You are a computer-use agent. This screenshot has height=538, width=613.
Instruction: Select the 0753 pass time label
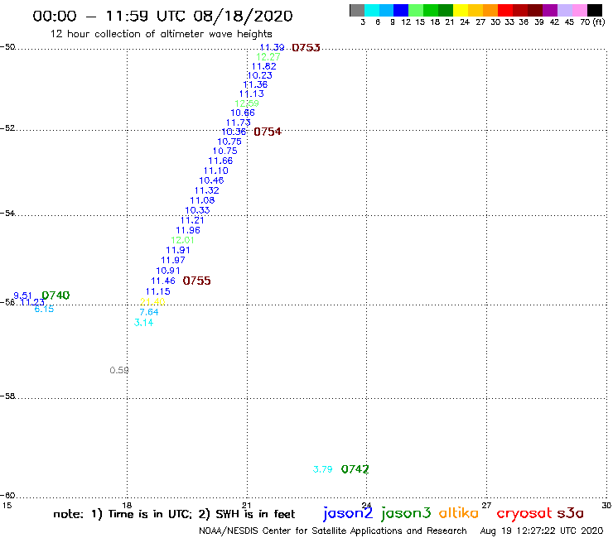(306, 48)
